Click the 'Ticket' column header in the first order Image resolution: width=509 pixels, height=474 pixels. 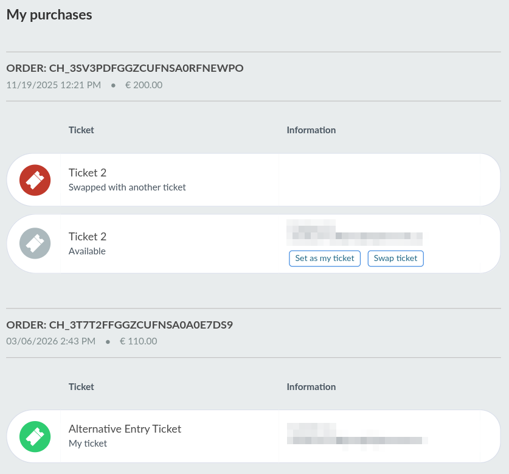pyautogui.click(x=81, y=130)
